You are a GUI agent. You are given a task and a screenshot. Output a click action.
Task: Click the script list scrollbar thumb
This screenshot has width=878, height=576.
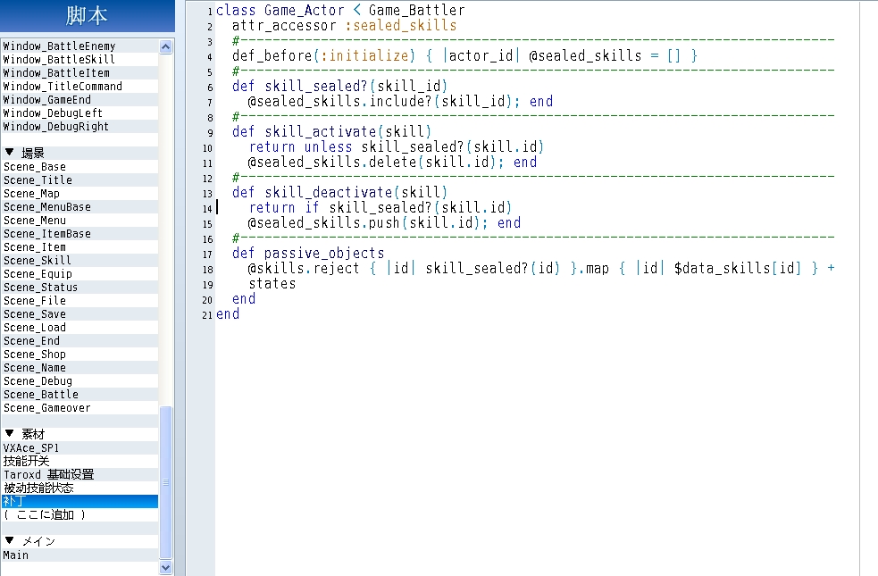(166, 482)
